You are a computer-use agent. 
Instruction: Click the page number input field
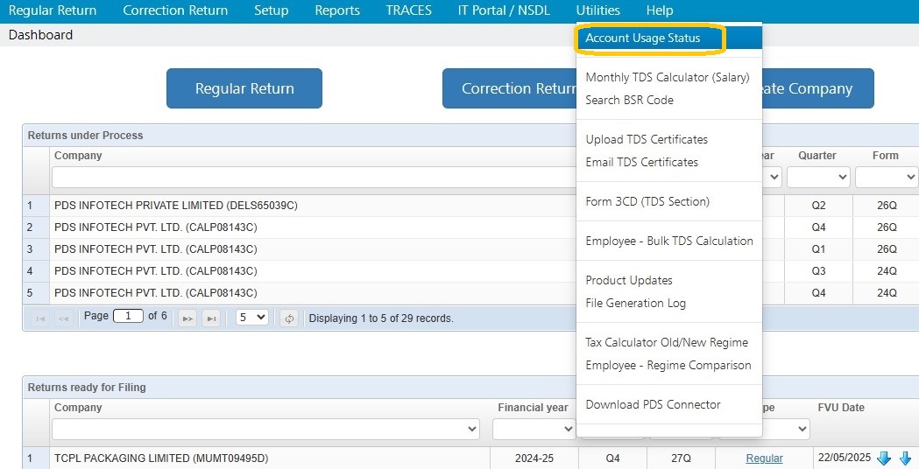click(128, 316)
